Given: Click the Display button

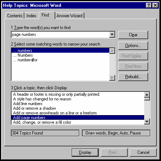Looking at the screenshot, I should (x=85, y=152).
